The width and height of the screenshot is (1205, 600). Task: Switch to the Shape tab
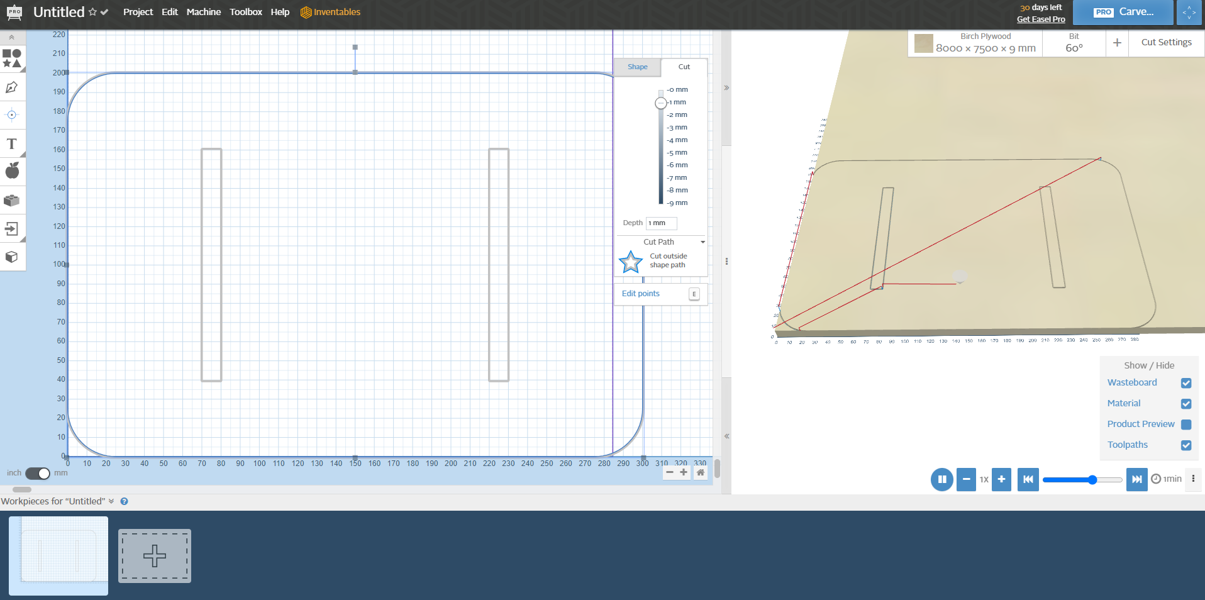(637, 67)
